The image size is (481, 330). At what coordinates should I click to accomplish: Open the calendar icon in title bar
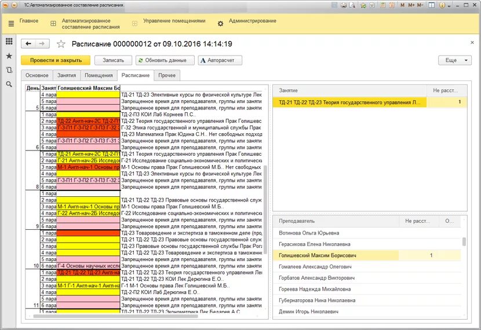click(391, 5)
